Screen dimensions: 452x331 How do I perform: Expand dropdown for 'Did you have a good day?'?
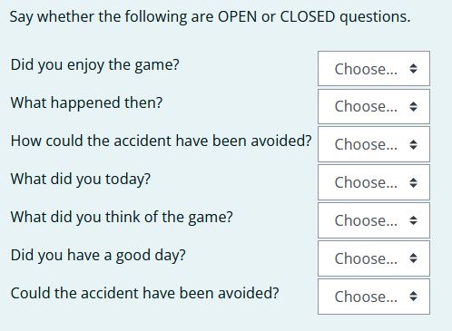[374, 258]
